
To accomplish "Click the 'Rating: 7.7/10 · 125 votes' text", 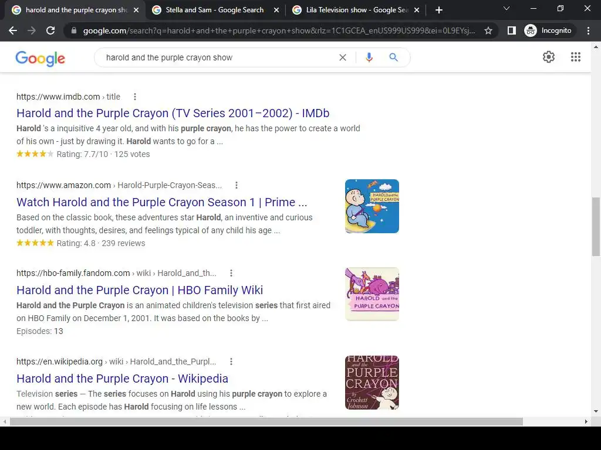I will pyautogui.click(x=103, y=154).
